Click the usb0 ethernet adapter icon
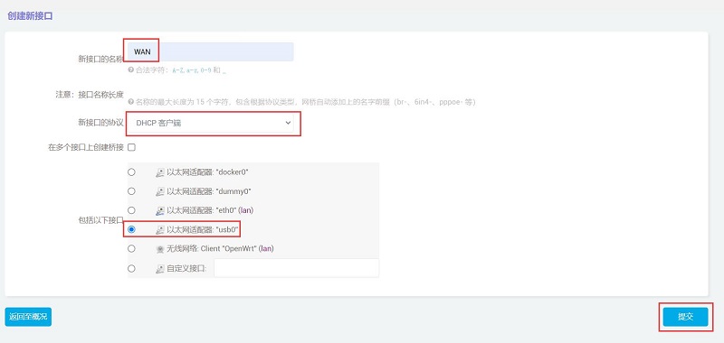This screenshot has width=724, height=343. pyautogui.click(x=160, y=229)
